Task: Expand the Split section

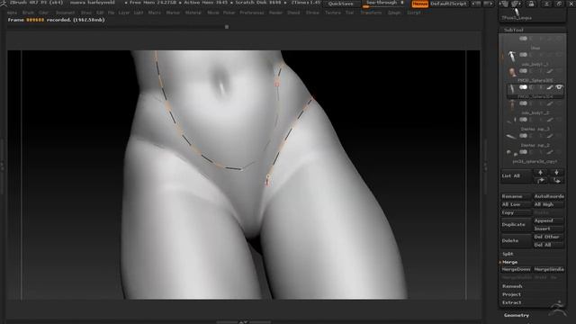Action: click(508, 254)
